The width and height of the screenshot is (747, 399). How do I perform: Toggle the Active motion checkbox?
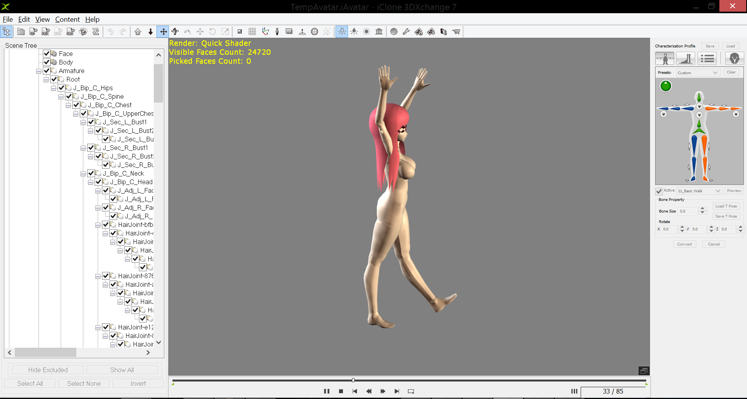[x=659, y=191]
